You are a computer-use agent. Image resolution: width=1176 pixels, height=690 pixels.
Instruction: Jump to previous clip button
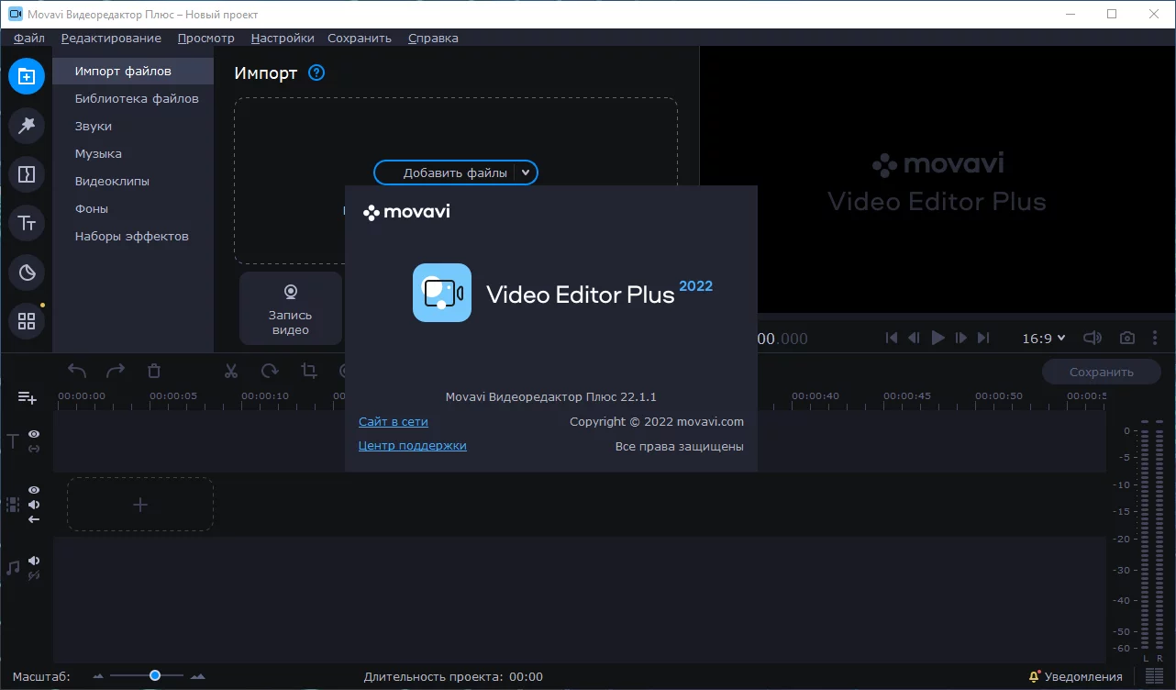[891, 338]
